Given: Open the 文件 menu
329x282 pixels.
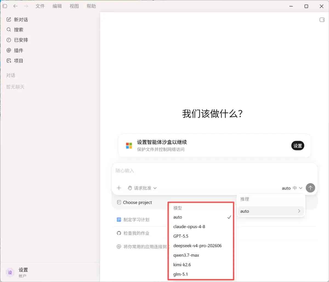Looking at the screenshot, I should pos(40,6).
